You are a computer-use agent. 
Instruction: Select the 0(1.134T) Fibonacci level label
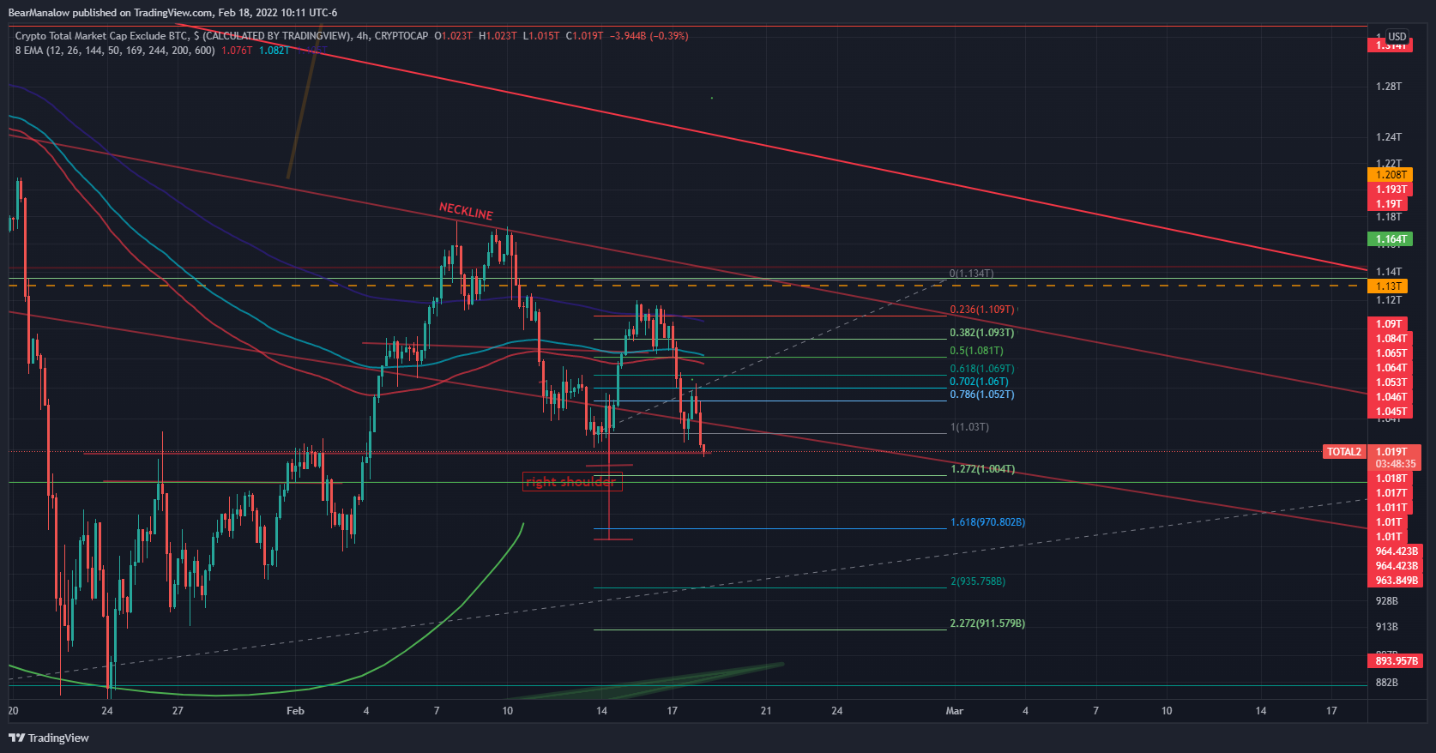[971, 274]
